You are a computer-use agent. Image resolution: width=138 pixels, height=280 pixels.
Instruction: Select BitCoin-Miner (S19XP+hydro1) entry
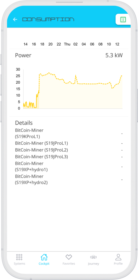click(69, 167)
